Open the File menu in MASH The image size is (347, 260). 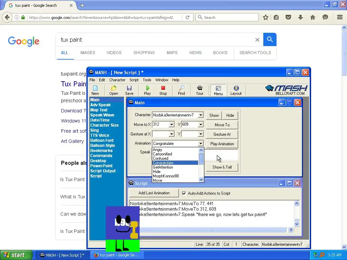[x=92, y=80]
